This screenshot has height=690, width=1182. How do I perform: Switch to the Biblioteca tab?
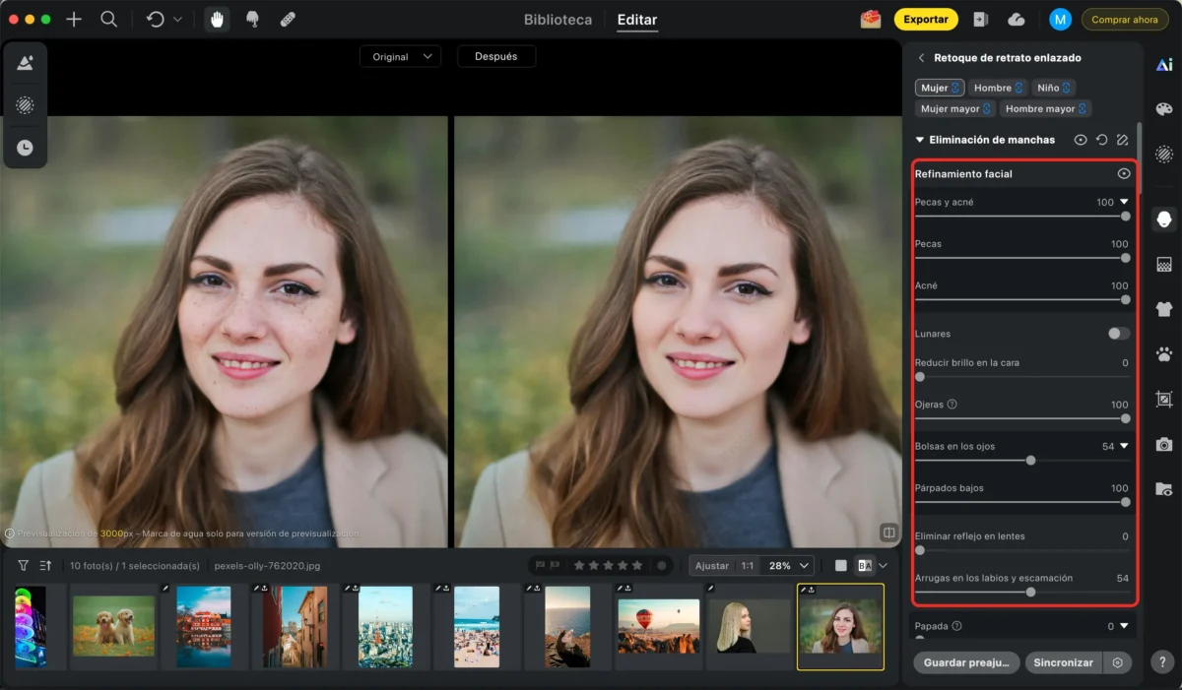tap(558, 20)
